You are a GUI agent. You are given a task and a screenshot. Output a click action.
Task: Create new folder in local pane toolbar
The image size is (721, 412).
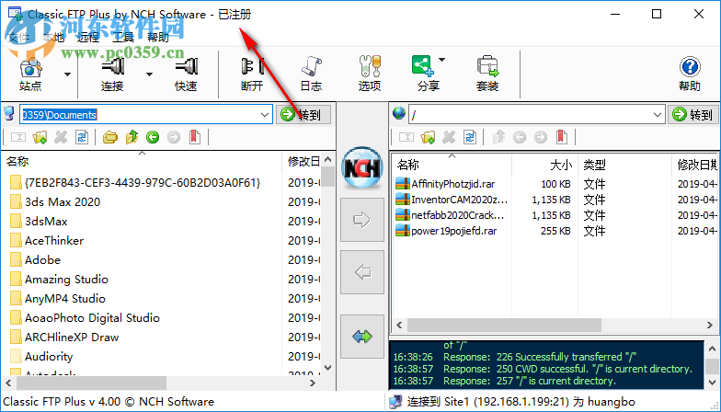click(40, 137)
